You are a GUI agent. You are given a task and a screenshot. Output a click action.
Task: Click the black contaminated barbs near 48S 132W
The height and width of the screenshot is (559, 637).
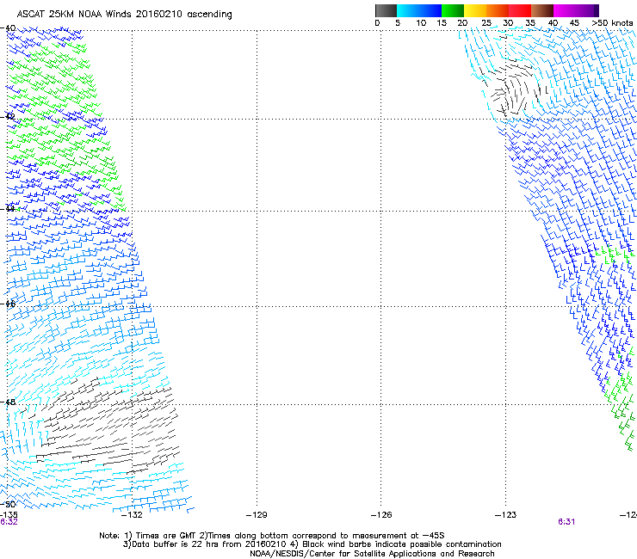click(109, 427)
